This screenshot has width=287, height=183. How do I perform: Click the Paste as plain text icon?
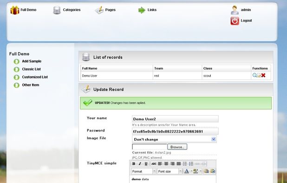click(x=206, y=171)
